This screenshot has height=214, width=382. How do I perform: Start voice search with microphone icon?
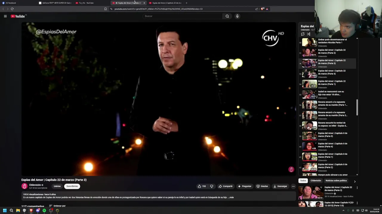click(x=237, y=16)
